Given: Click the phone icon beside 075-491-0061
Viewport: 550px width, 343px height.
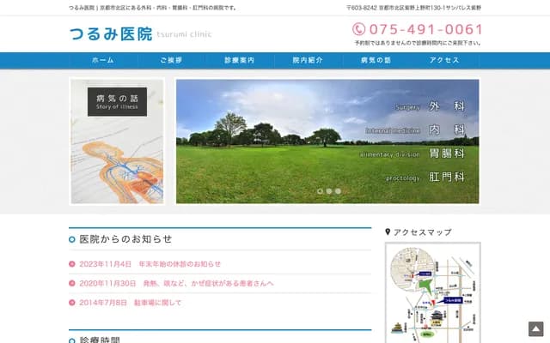Looking at the screenshot, I should point(359,29).
